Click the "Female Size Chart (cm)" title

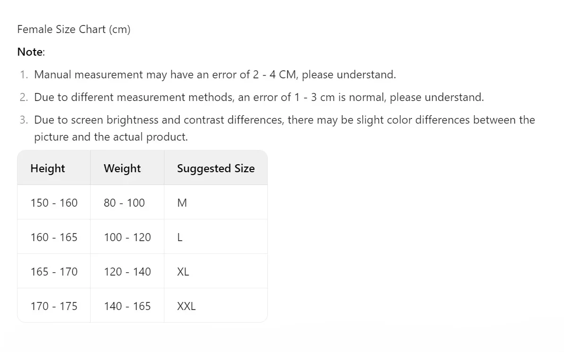(x=74, y=29)
